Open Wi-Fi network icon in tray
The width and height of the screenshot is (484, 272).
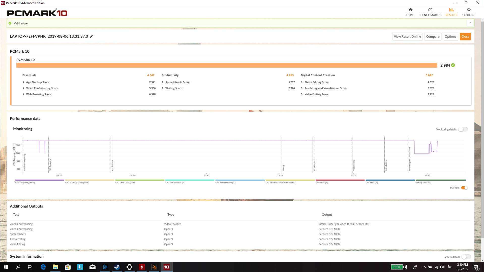tap(437, 267)
